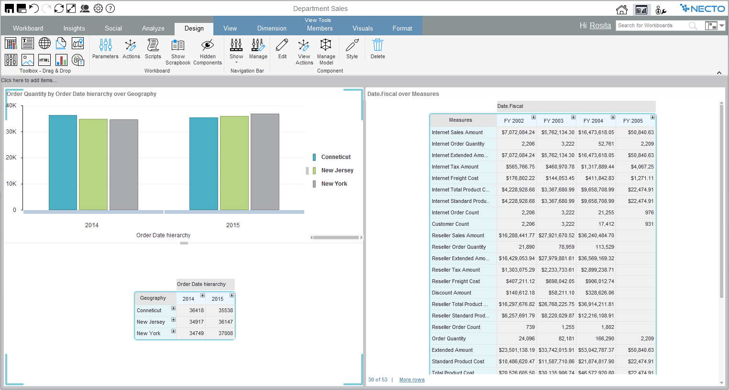Expand the New Jersey geography row
The height and width of the screenshot is (390, 729).
[173, 320]
